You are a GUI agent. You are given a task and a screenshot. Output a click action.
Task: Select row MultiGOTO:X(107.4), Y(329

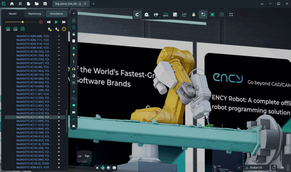coord(35,144)
